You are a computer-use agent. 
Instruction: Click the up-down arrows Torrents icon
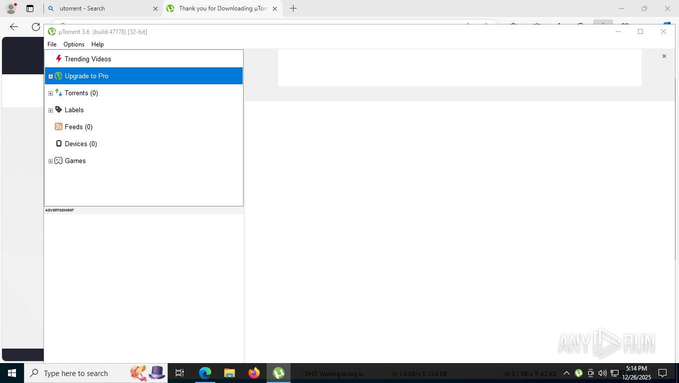point(58,93)
